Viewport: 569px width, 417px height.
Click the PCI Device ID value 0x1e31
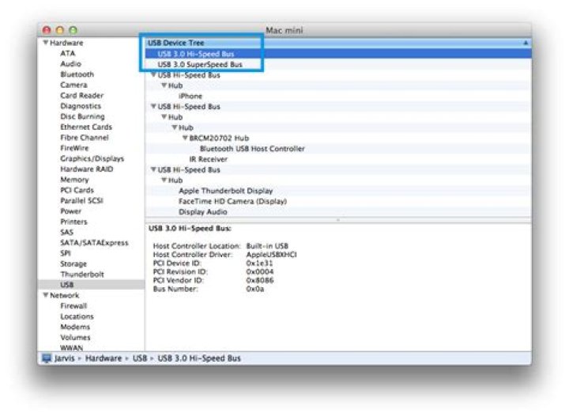click(x=259, y=263)
